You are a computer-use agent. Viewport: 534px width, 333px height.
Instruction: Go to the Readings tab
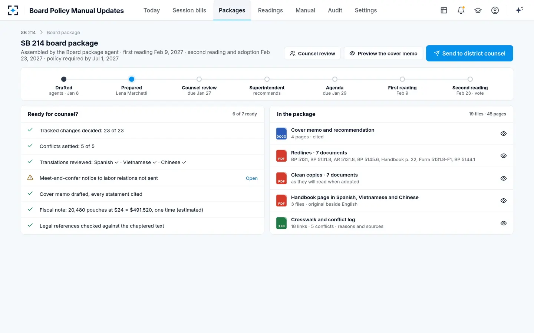270,10
